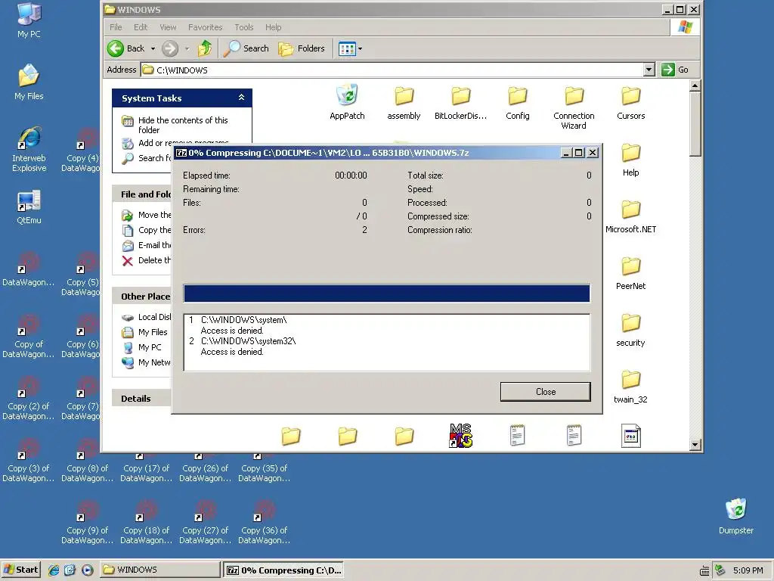Click the Up folder toolbar icon
The width and height of the screenshot is (774, 581).
coord(204,48)
